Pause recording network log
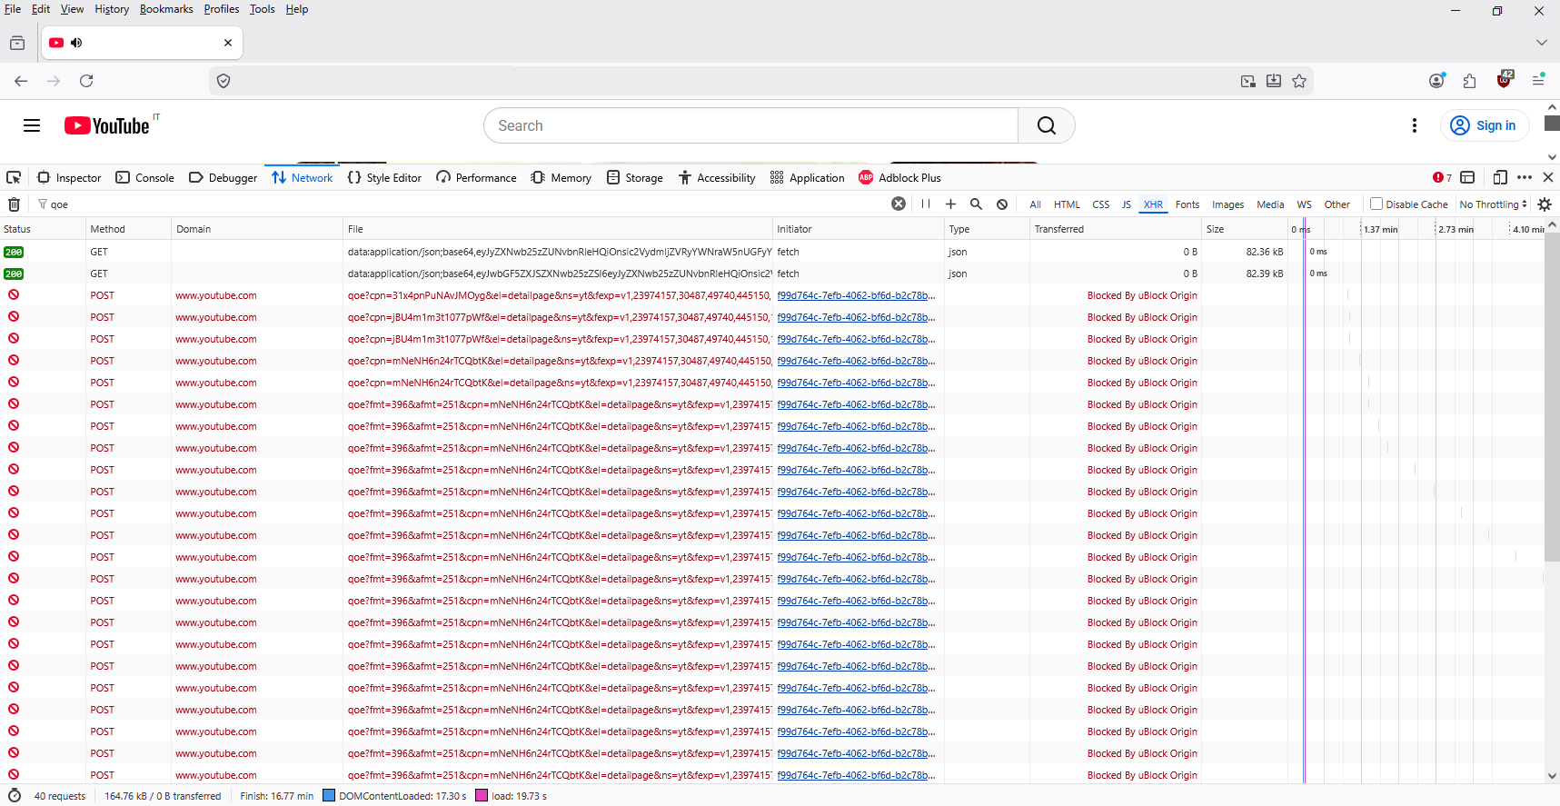Image resolution: width=1560 pixels, height=806 pixels. [925, 204]
